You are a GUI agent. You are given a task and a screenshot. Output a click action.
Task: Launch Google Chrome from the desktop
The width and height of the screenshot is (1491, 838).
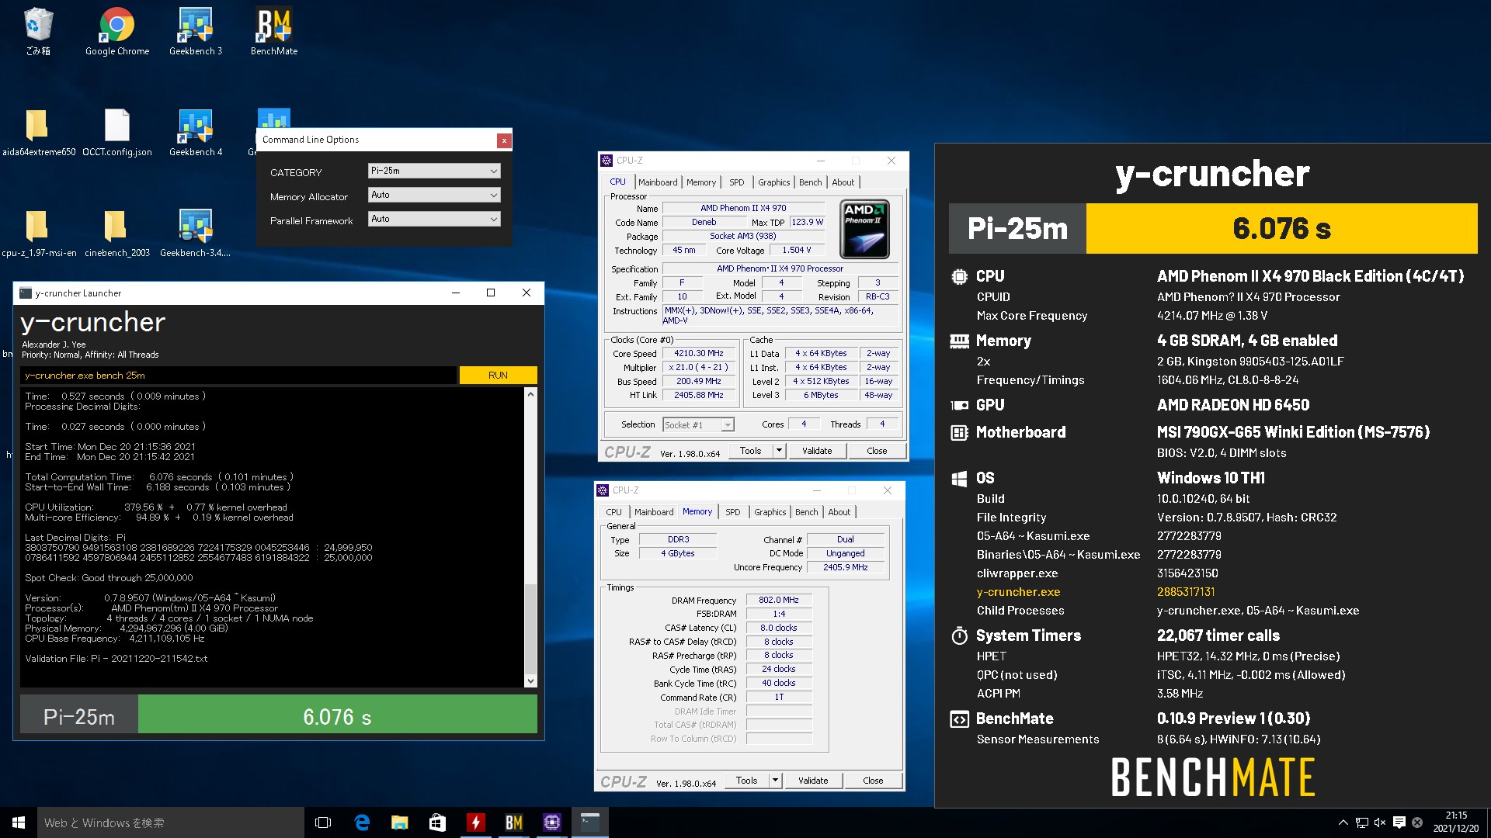pyautogui.click(x=117, y=31)
